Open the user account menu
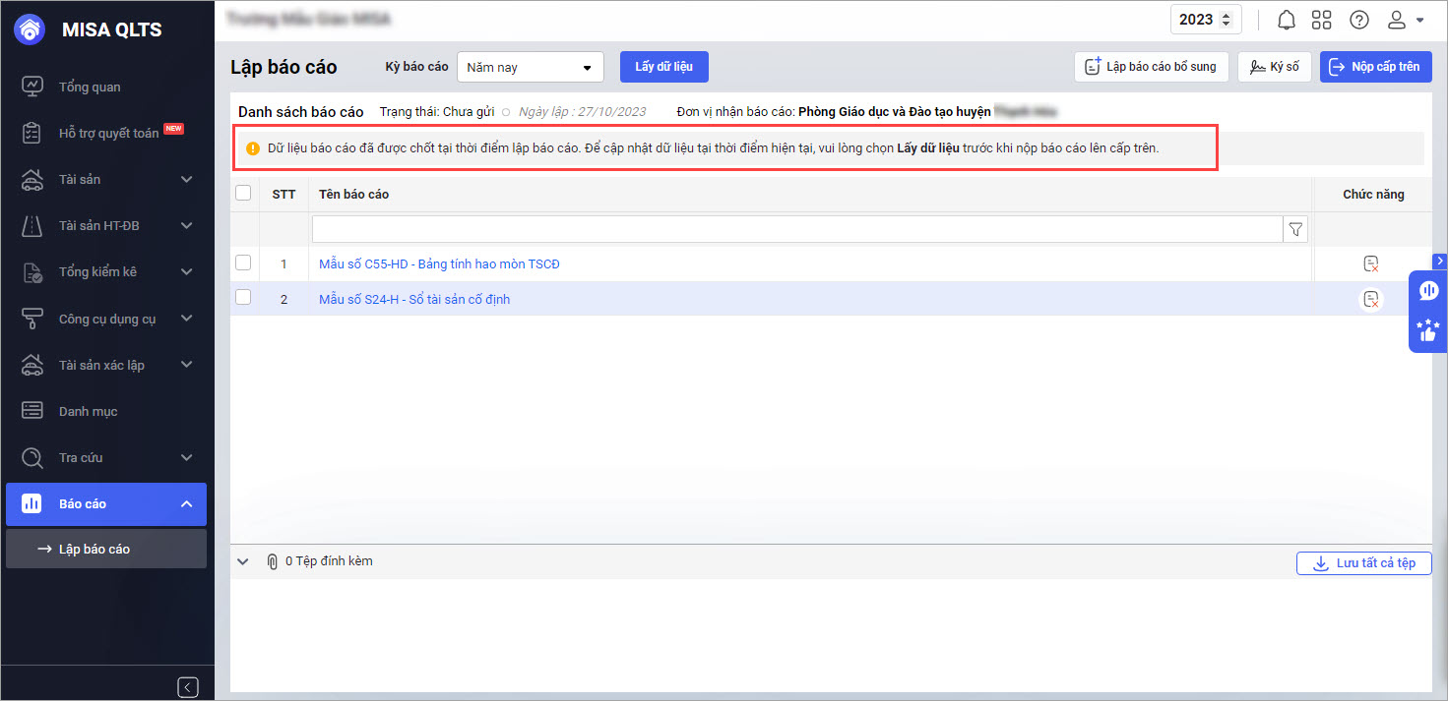Screen dimensions: 1448x701 [x=1406, y=20]
